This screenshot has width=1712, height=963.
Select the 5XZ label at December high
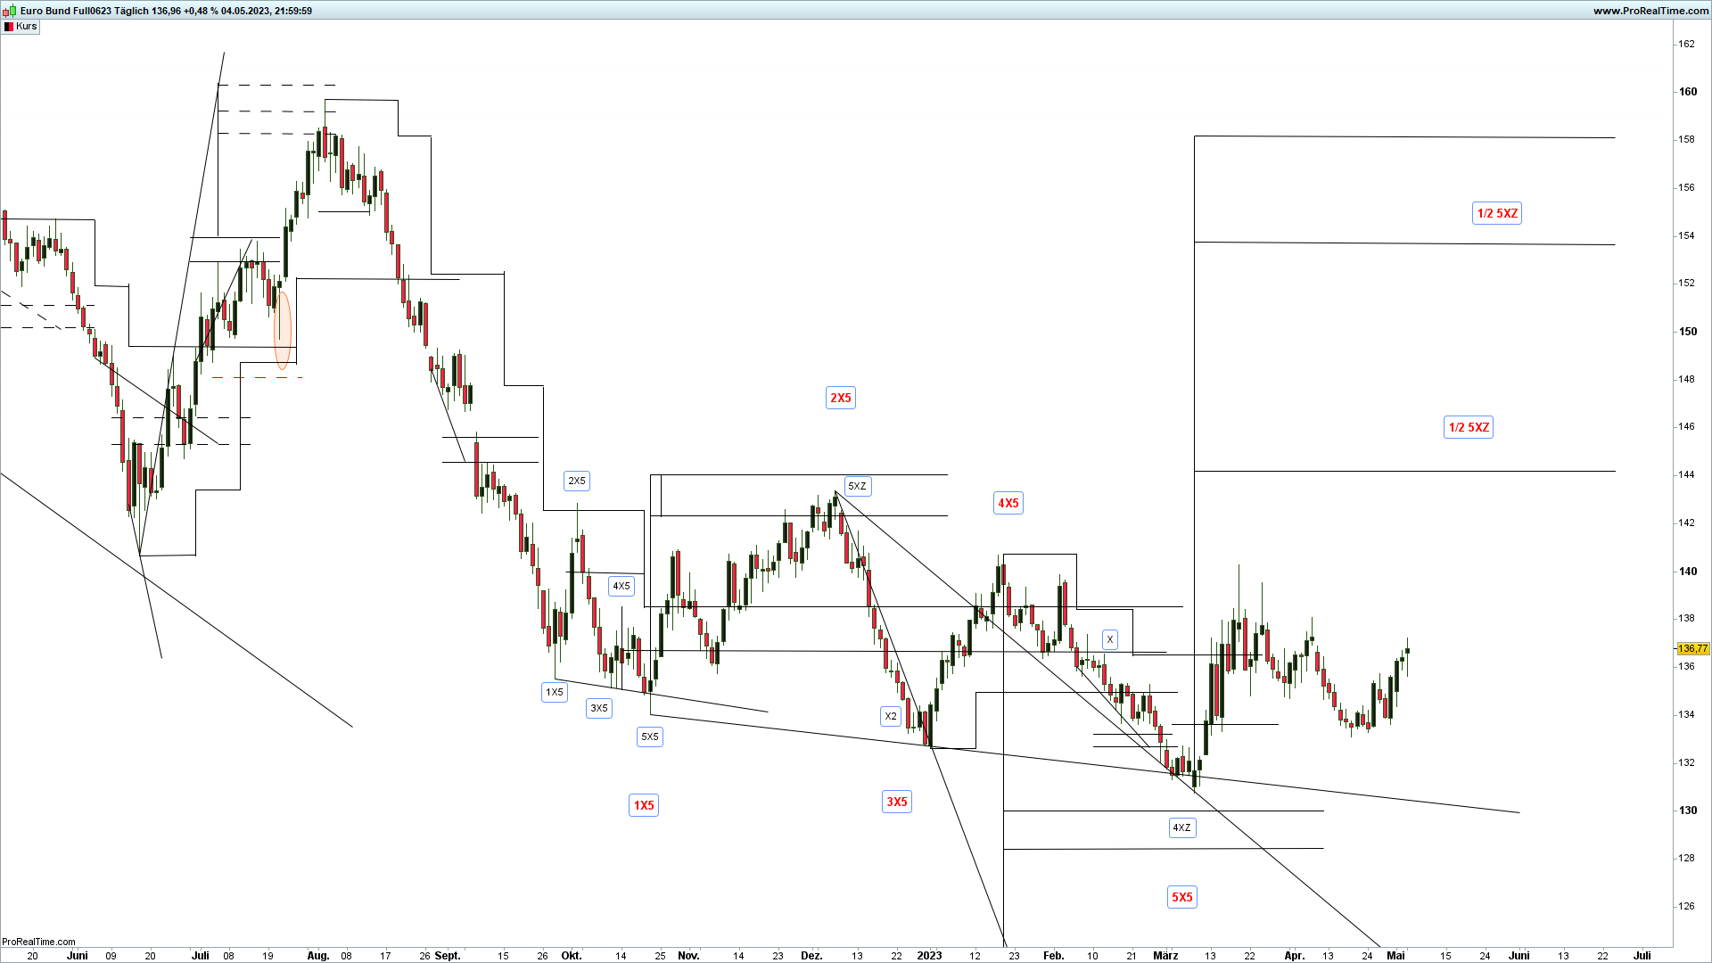857,486
